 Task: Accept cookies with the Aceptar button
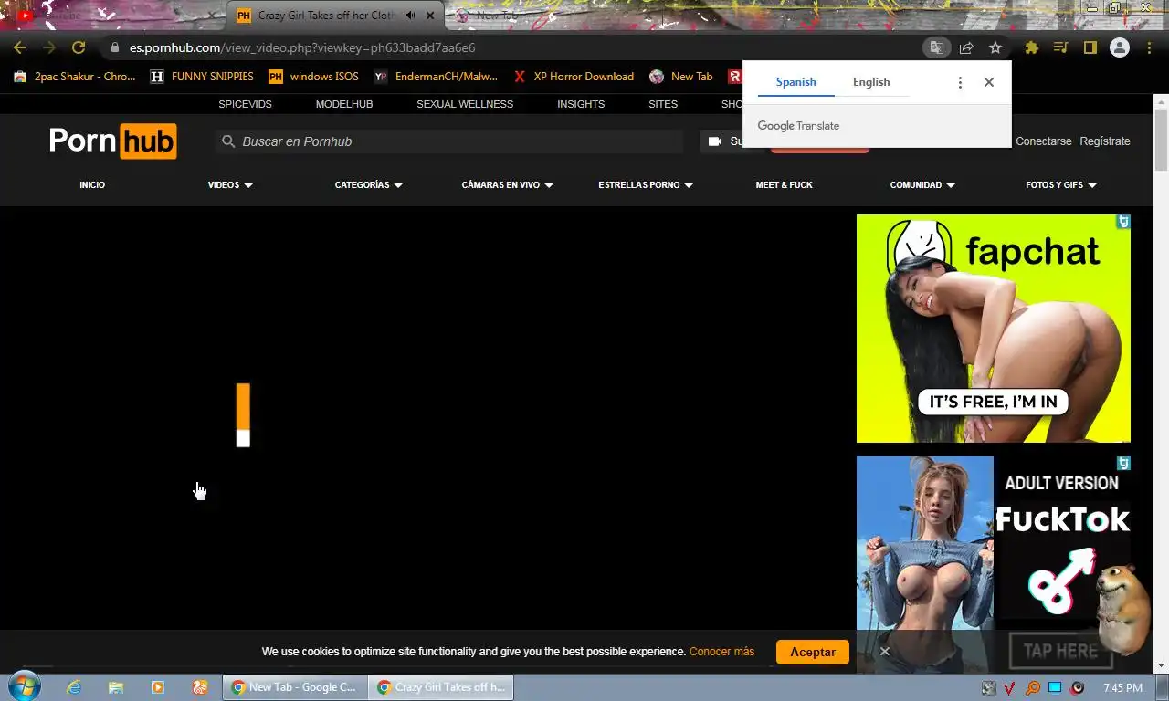pyautogui.click(x=813, y=652)
